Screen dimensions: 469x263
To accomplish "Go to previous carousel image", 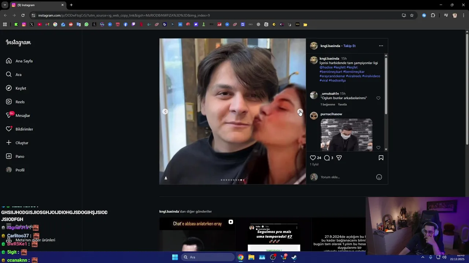I will 165,111.
